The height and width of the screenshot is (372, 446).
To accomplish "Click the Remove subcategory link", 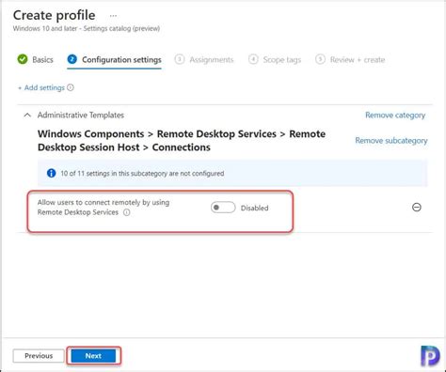I will pyautogui.click(x=391, y=141).
